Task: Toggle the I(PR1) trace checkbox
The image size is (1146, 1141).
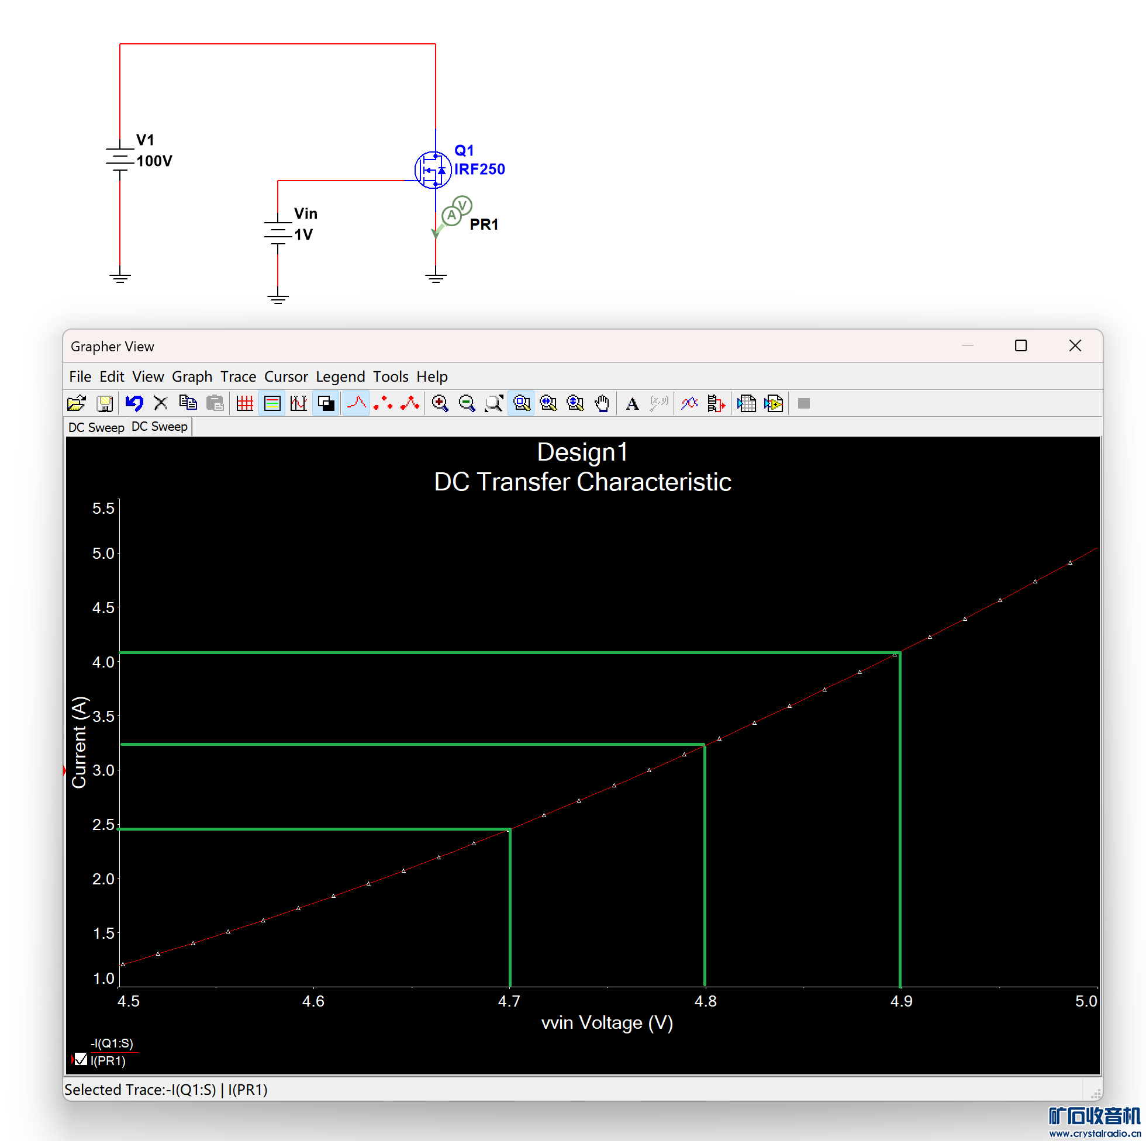Action: point(81,1059)
